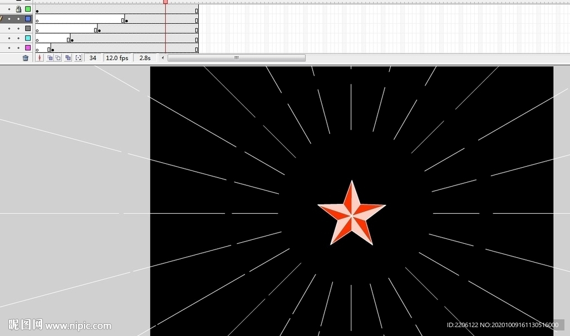Toggle outline view on gray layer square
Viewport: 570px width, 336px height.
pos(28,28)
